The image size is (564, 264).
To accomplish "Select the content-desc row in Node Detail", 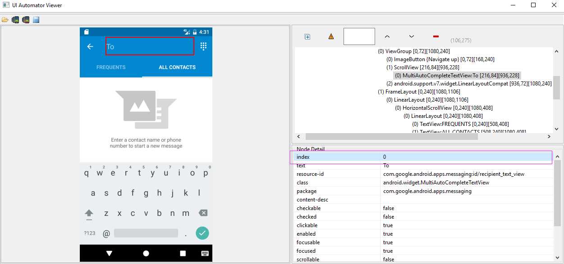I will click(x=423, y=200).
